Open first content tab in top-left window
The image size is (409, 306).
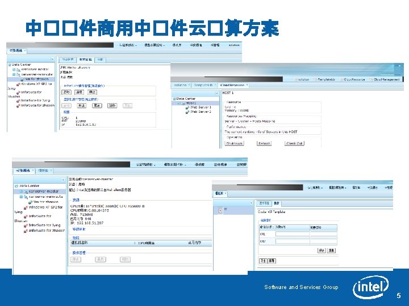click(x=68, y=59)
